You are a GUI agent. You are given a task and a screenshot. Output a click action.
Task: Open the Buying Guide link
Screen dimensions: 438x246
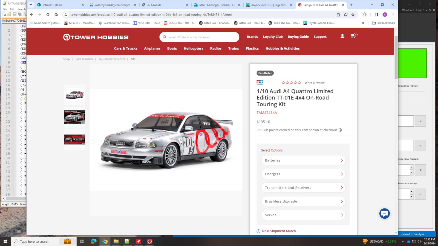298,37
